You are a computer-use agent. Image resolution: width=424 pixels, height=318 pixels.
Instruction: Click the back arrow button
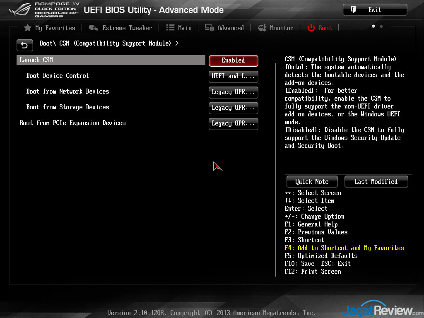click(x=24, y=45)
